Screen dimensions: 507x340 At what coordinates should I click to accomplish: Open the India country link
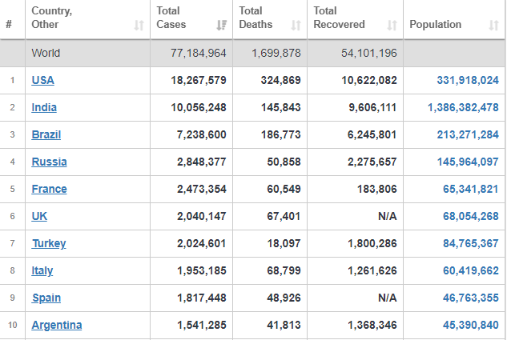click(44, 107)
